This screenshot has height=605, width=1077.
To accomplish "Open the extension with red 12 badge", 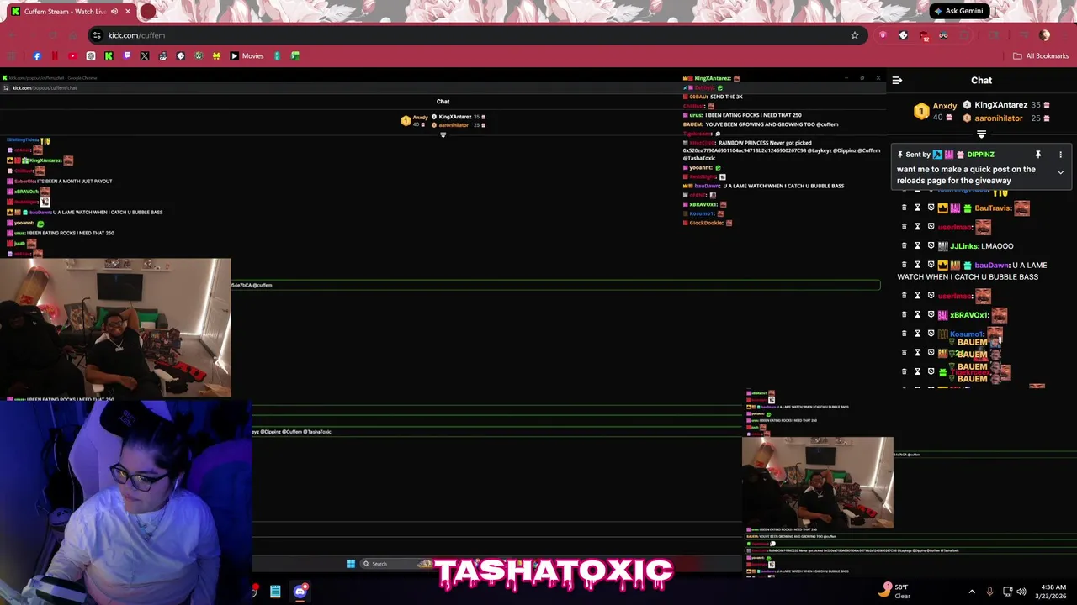I will (x=924, y=36).
